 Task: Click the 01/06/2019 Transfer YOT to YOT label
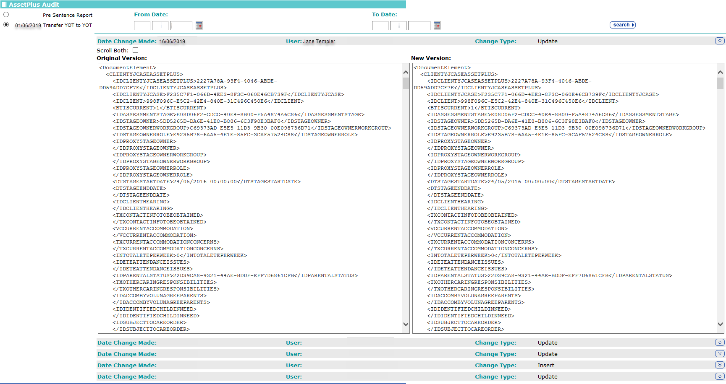54,25
